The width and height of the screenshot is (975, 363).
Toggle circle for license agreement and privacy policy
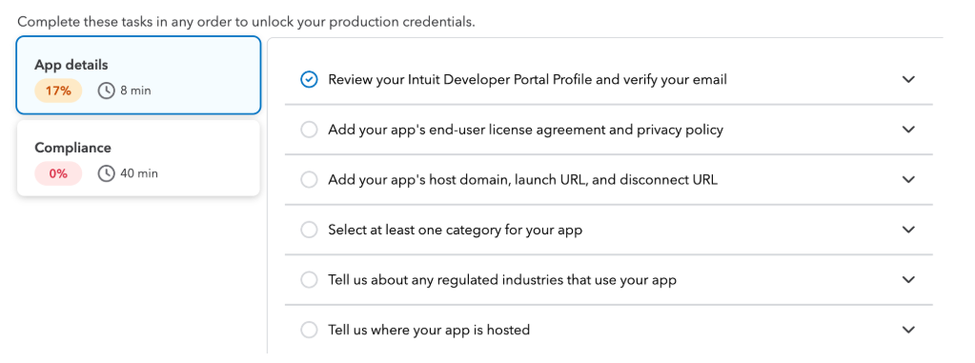(x=309, y=130)
